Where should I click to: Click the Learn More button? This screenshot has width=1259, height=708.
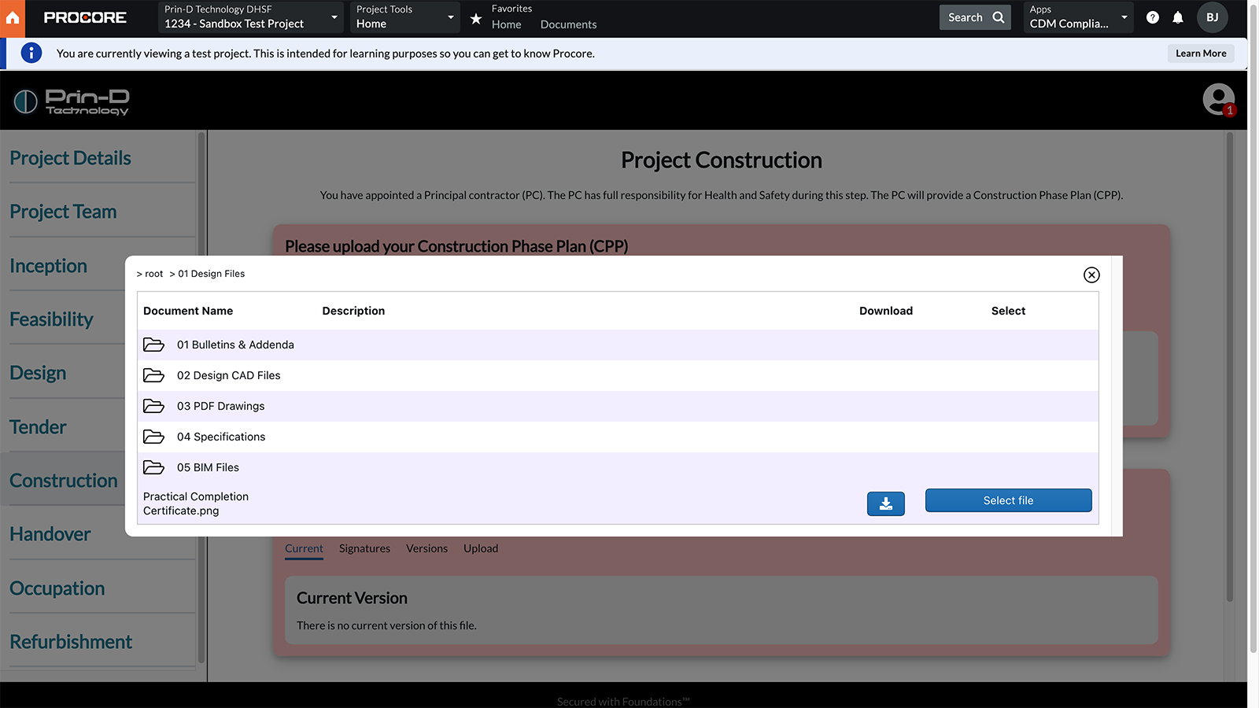point(1200,53)
